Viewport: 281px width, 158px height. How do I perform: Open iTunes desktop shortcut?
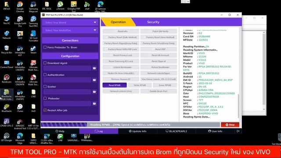point(20,108)
